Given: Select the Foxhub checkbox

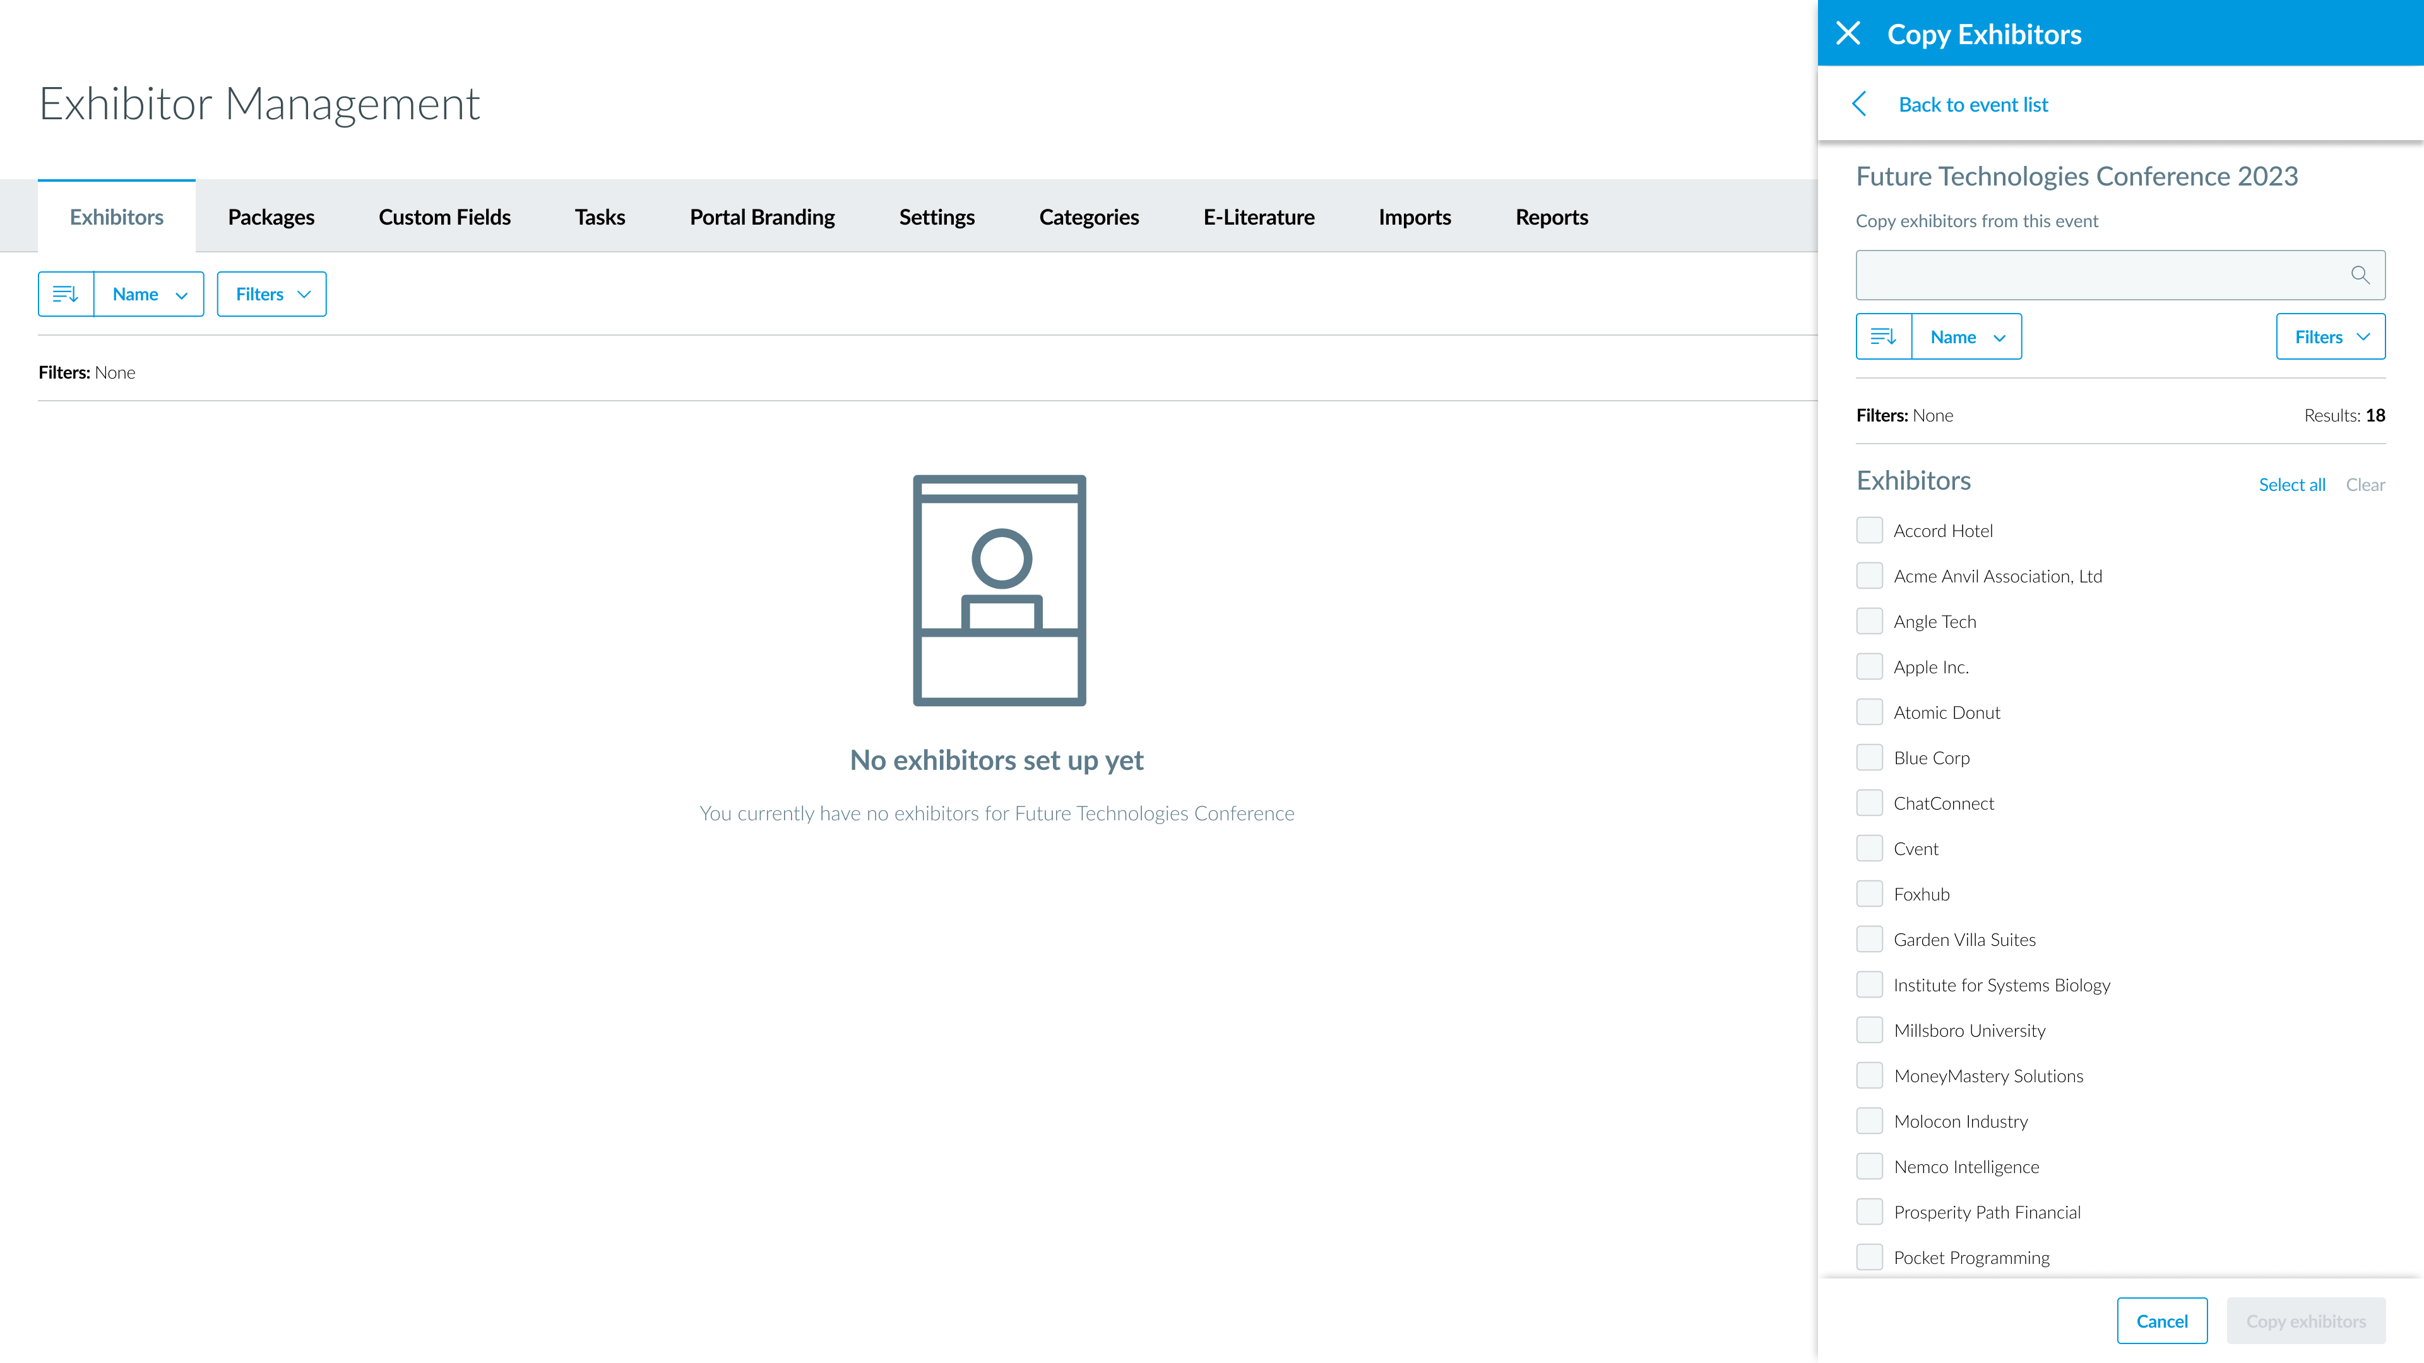Looking at the screenshot, I should [1870, 894].
